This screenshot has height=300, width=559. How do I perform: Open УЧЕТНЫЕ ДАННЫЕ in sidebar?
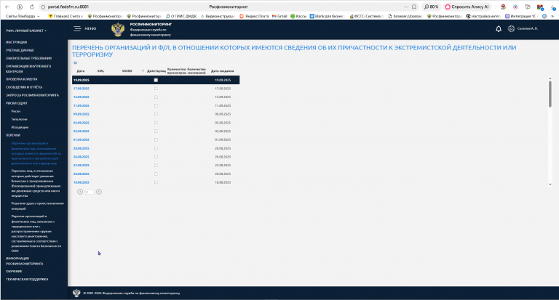[x=20, y=50]
